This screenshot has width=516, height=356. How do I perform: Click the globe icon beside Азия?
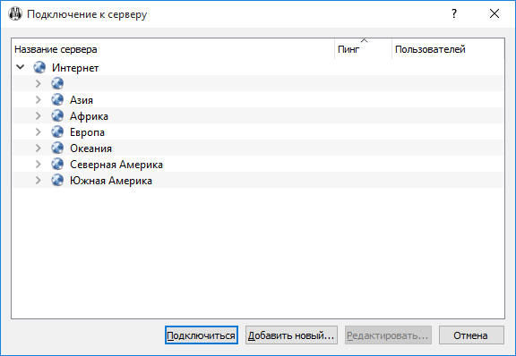57,99
